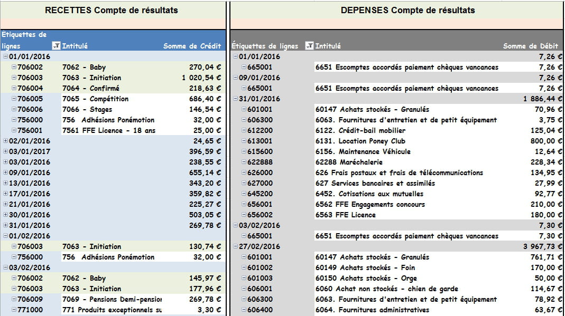Viewport: 565px width, 316px height.
Task: Expand the 31/01/2016 group in RECETTES
Action: [x=5, y=225]
